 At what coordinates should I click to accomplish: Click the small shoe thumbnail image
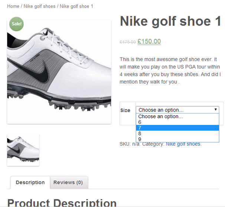[23, 150]
